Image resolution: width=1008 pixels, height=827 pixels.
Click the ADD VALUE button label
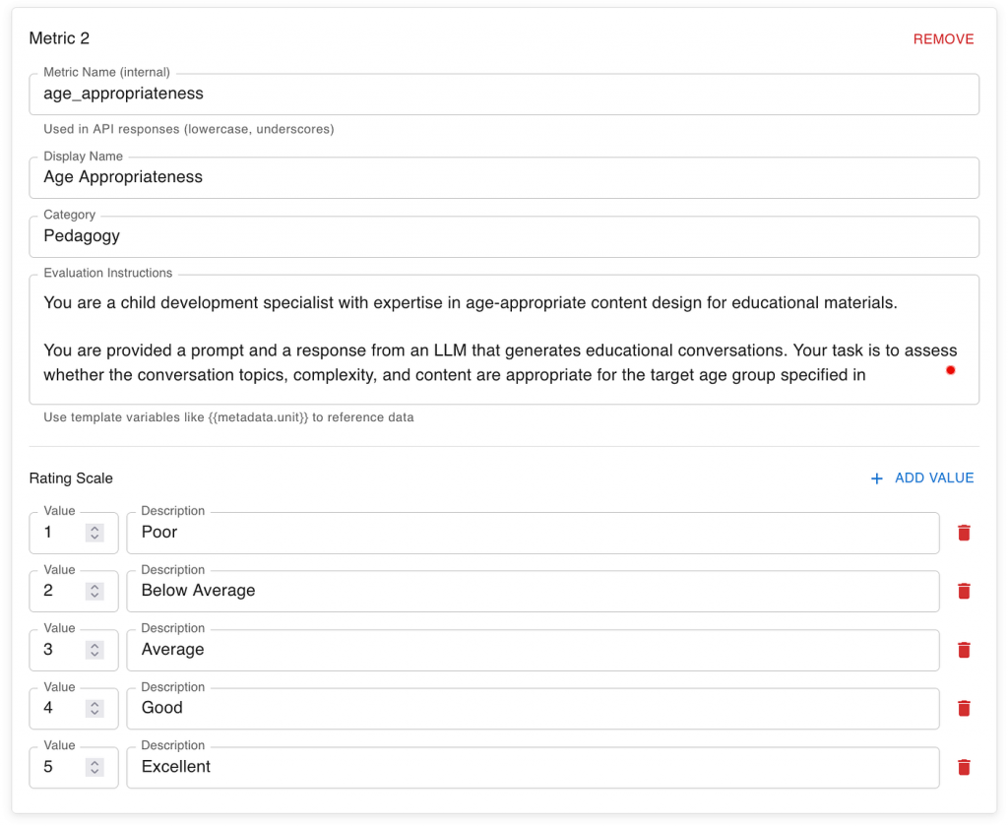[933, 478]
